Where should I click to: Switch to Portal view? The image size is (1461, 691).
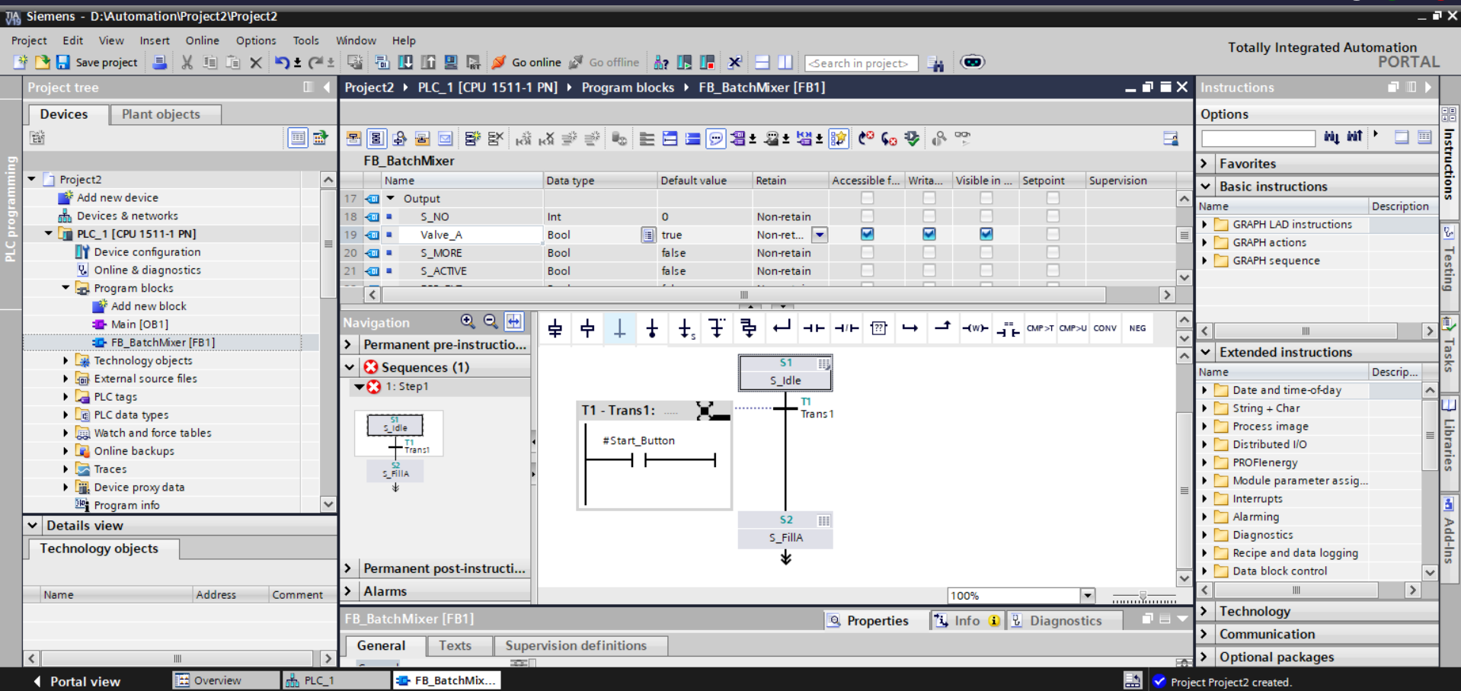77,681
